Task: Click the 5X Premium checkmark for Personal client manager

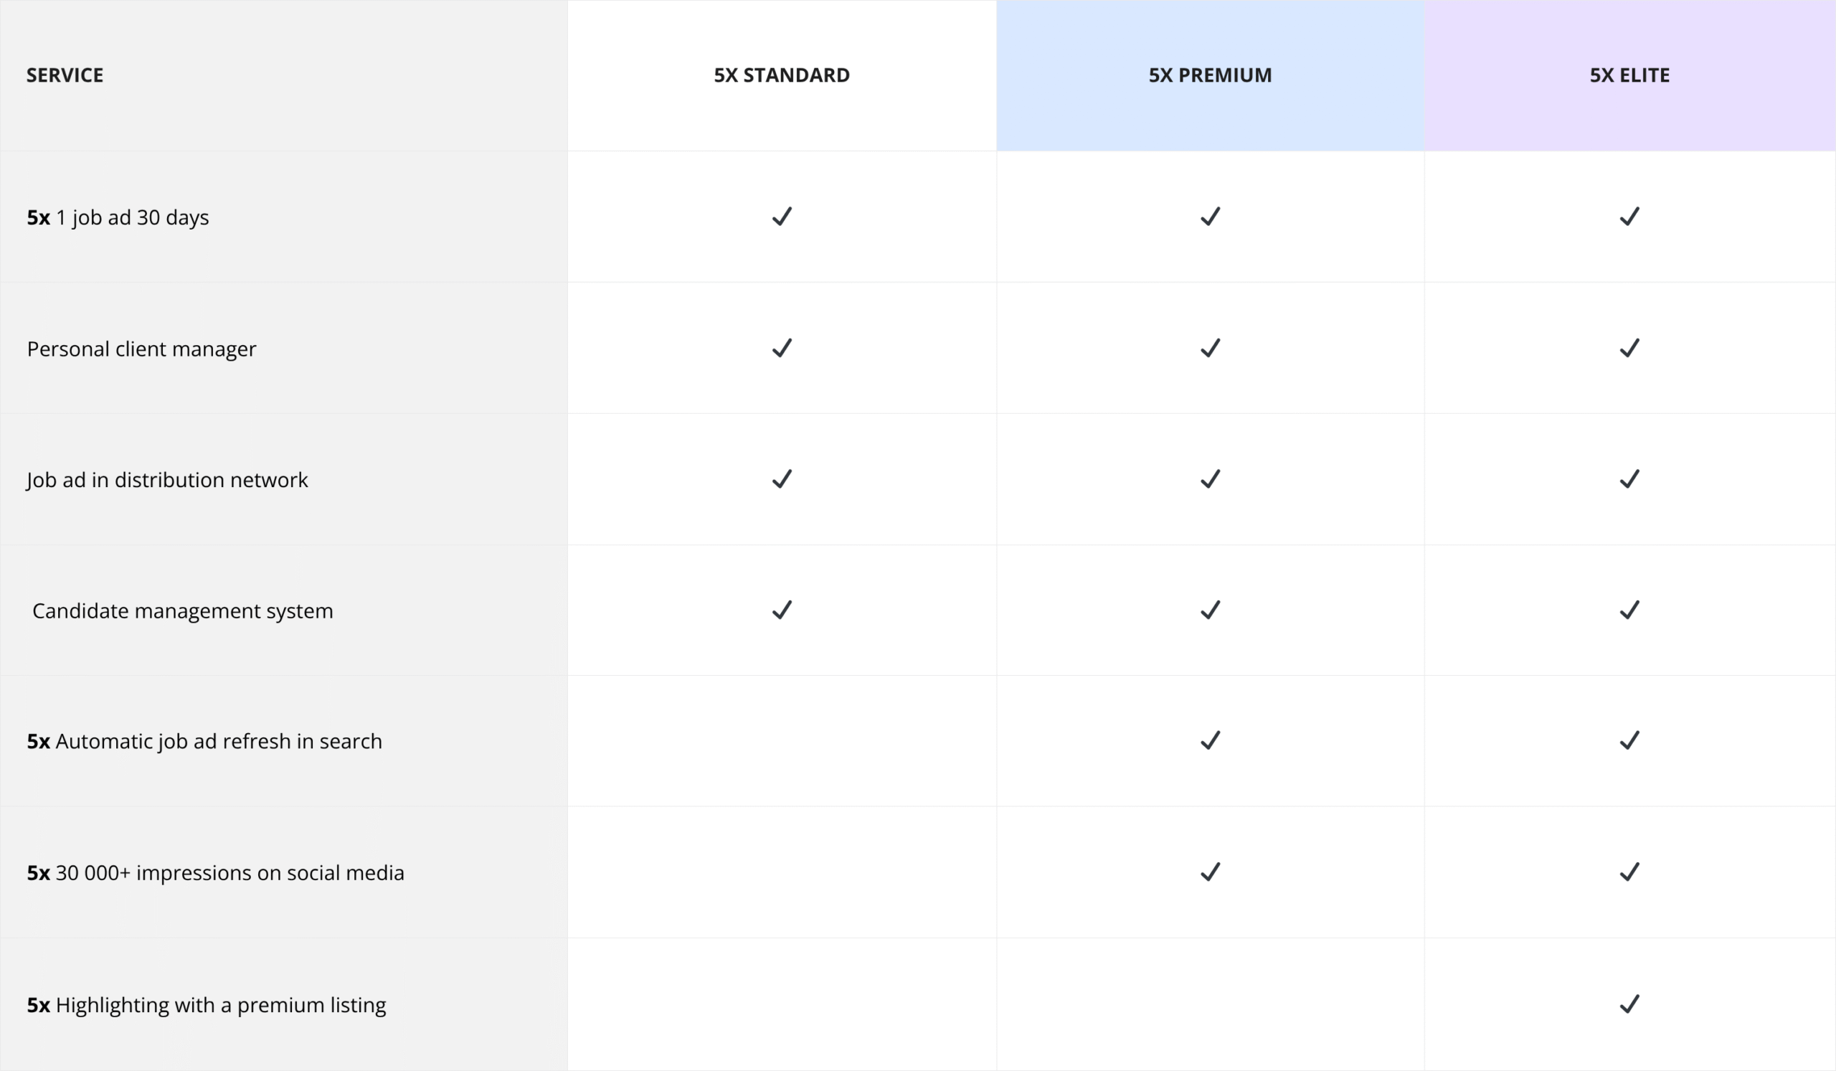Action: 1210,348
